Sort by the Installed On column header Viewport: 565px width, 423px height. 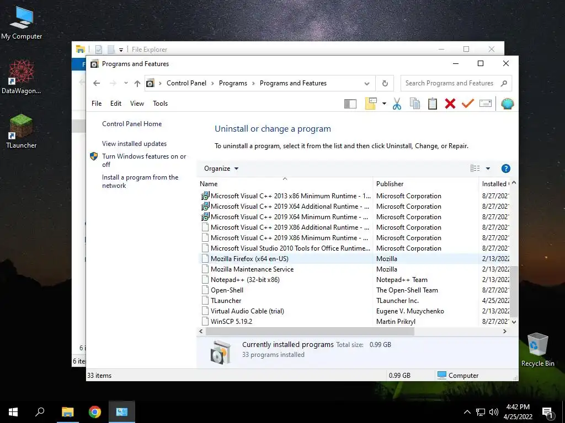click(x=495, y=184)
